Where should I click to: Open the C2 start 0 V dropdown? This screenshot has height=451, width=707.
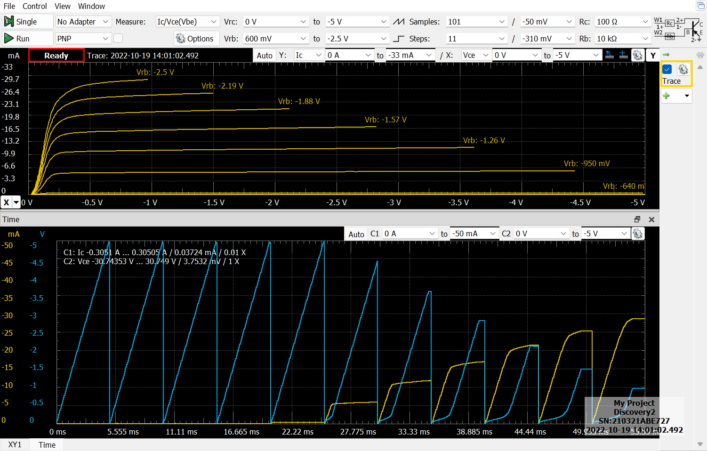pos(541,234)
